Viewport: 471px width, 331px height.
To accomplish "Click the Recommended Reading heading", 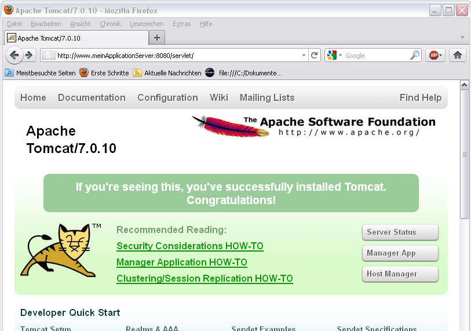I will click(171, 230).
